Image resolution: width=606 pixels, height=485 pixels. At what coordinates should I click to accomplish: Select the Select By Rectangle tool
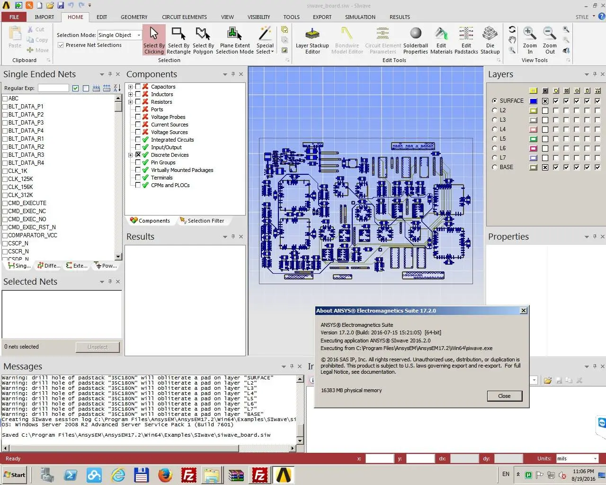[178, 40]
